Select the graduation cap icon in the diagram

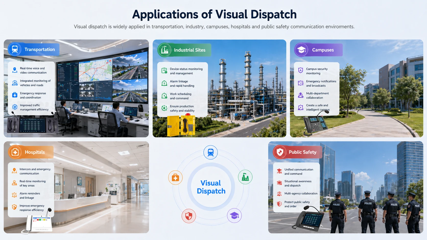click(234, 216)
